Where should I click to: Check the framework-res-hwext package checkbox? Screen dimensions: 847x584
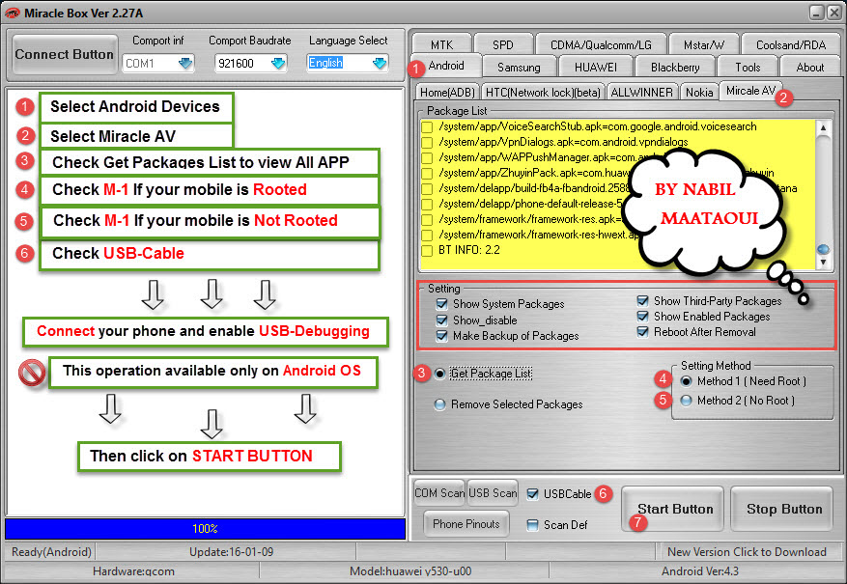tap(427, 236)
